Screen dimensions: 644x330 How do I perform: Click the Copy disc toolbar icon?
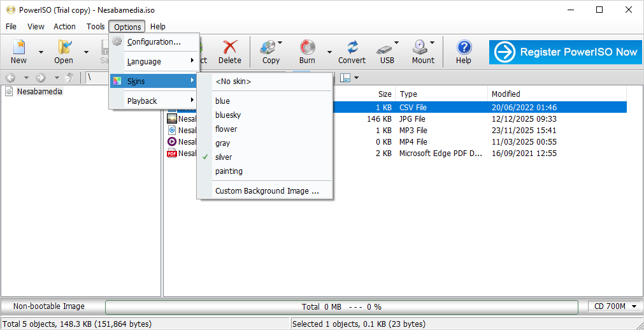coord(271,47)
